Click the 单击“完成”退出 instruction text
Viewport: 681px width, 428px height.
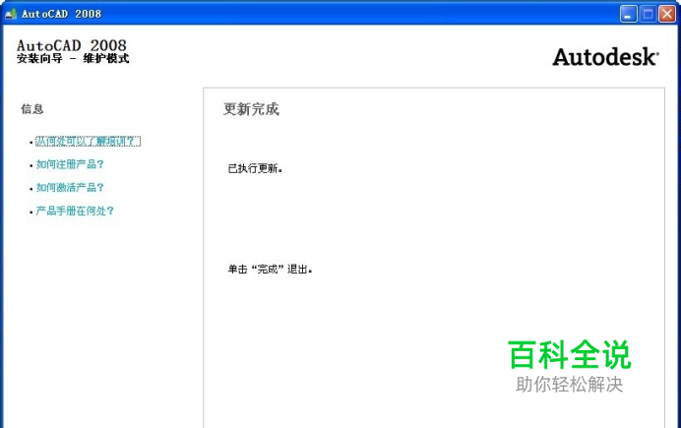pyautogui.click(x=271, y=270)
